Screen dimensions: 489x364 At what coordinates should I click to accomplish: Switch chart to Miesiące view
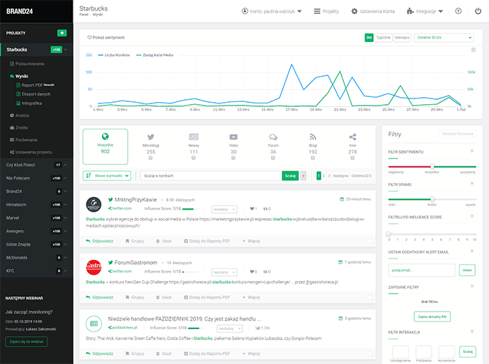[x=402, y=38]
